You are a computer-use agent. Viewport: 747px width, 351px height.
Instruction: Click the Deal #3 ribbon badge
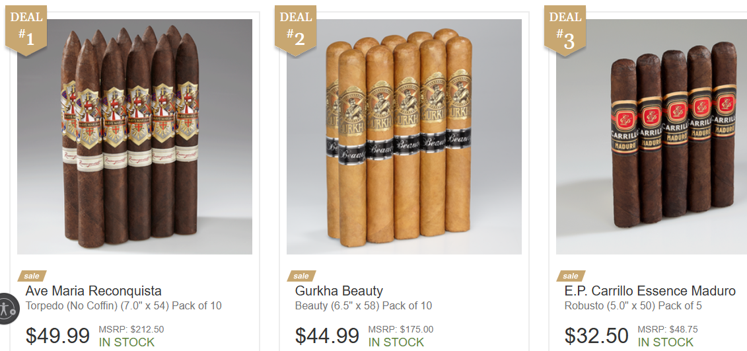pos(565,30)
